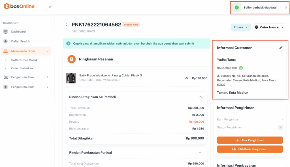Collapse Rincian Ditagihkan Ke Pembeli section
290x167 pixels.
point(200,97)
